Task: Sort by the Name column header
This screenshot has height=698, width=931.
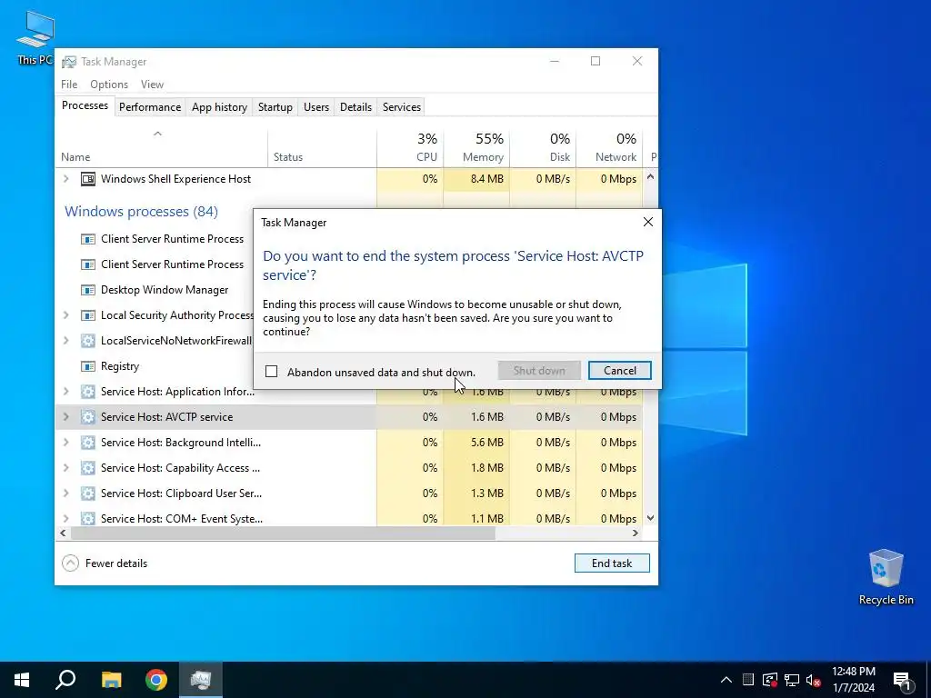Action: pyautogui.click(x=162, y=148)
